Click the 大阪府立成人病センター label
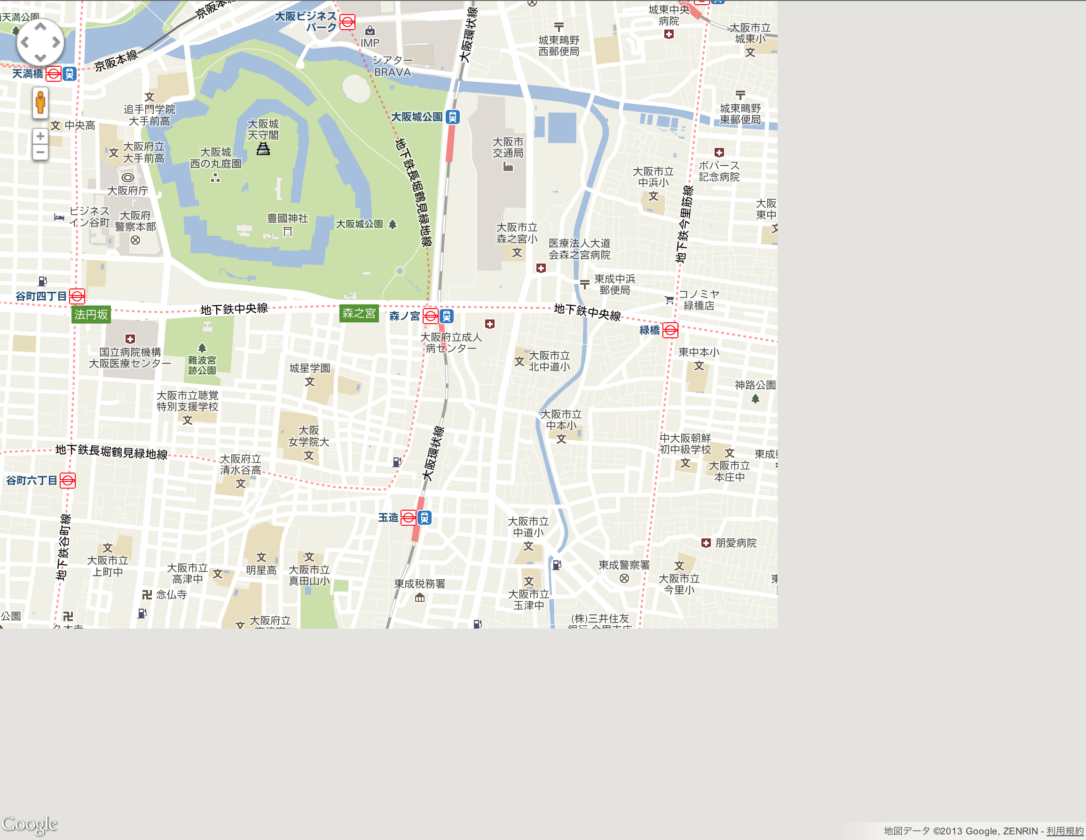The width and height of the screenshot is (1086, 840). click(x=451, y=342)
